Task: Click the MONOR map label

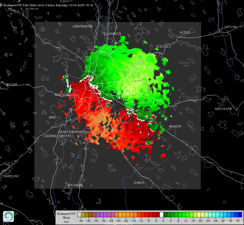Action: click(x=175, y=126)
